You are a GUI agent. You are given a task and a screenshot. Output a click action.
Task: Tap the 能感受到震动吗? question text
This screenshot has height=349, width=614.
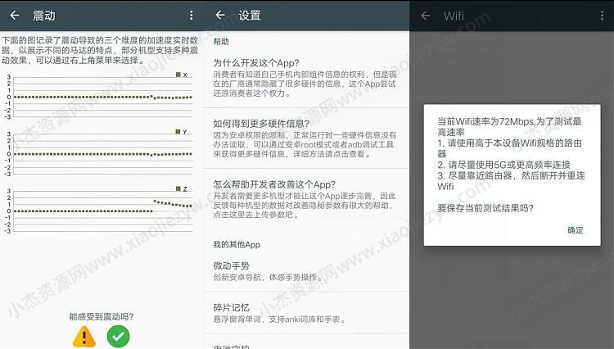click(x=101, y=316)
